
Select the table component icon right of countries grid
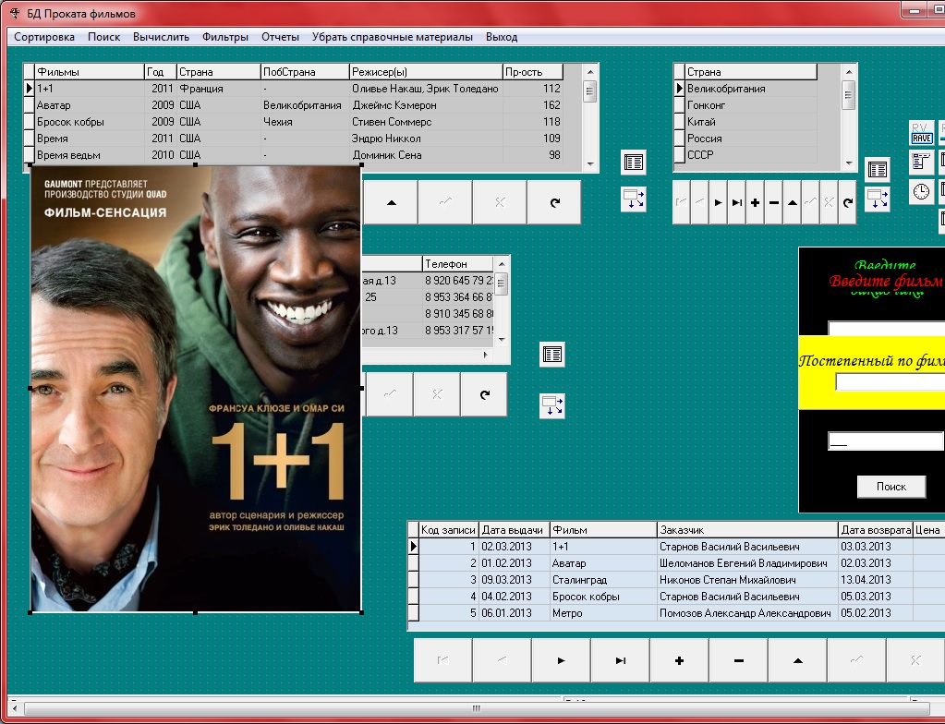pyautogui.click(x=877, y=170)
